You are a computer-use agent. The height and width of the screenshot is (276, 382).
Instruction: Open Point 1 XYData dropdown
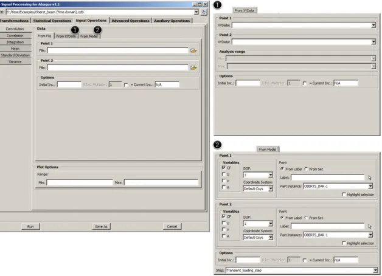373,25
